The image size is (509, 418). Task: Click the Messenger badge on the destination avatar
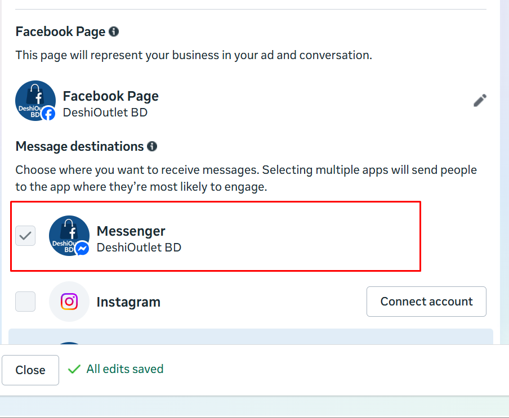click(x=82, y=249)
